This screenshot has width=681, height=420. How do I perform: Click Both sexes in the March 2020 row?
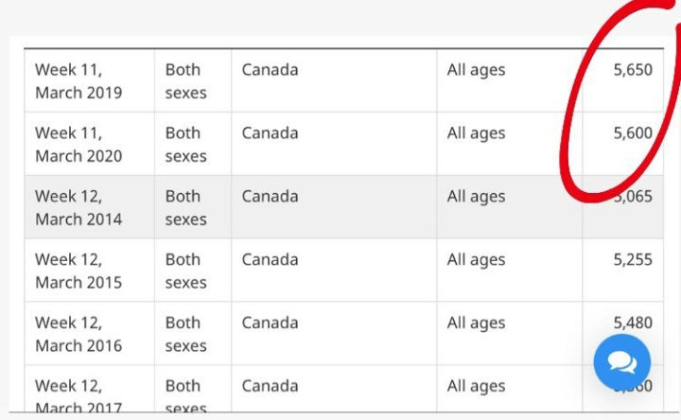185,145
